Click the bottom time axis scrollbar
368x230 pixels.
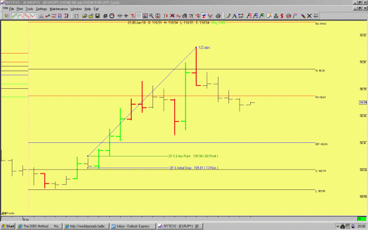point(179,219)
